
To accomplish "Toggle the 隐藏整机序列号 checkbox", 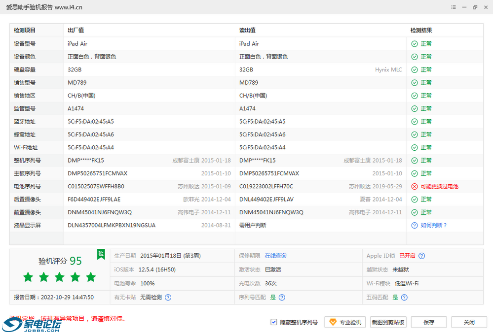I will (x=273, y=322).
